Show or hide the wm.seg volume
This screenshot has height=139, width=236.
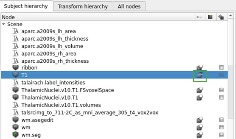[200, 135]
